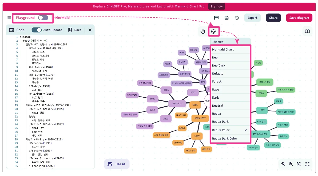This screenshot has height=176, width=318.
Task: Click the iPhone mindmap node
Action: coord(194,50)
